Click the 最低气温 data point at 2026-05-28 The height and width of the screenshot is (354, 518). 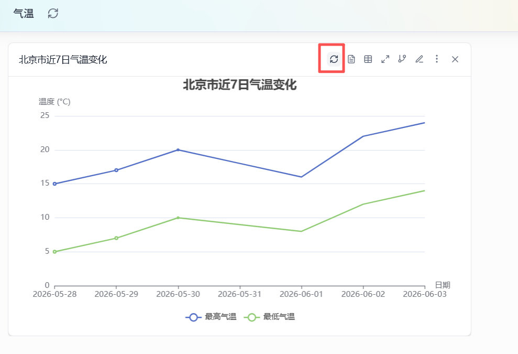click(55, 252)
